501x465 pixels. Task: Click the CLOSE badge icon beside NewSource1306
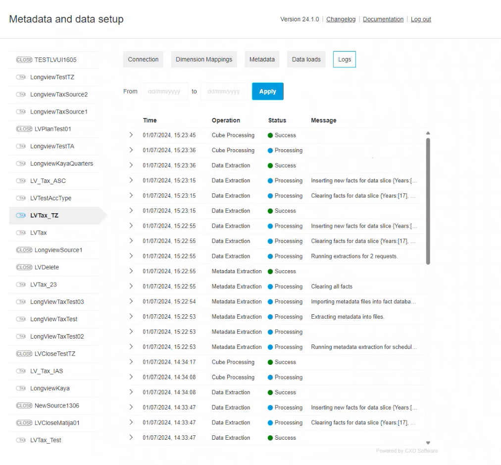24,406
